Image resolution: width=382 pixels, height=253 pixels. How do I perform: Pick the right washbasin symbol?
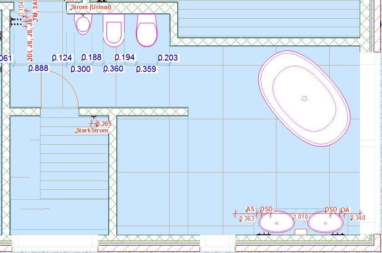(x=326, y=223)
